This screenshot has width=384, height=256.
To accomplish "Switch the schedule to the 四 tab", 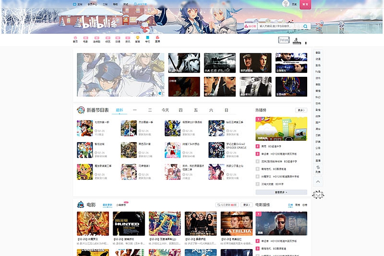I will (x=181, y=110).
